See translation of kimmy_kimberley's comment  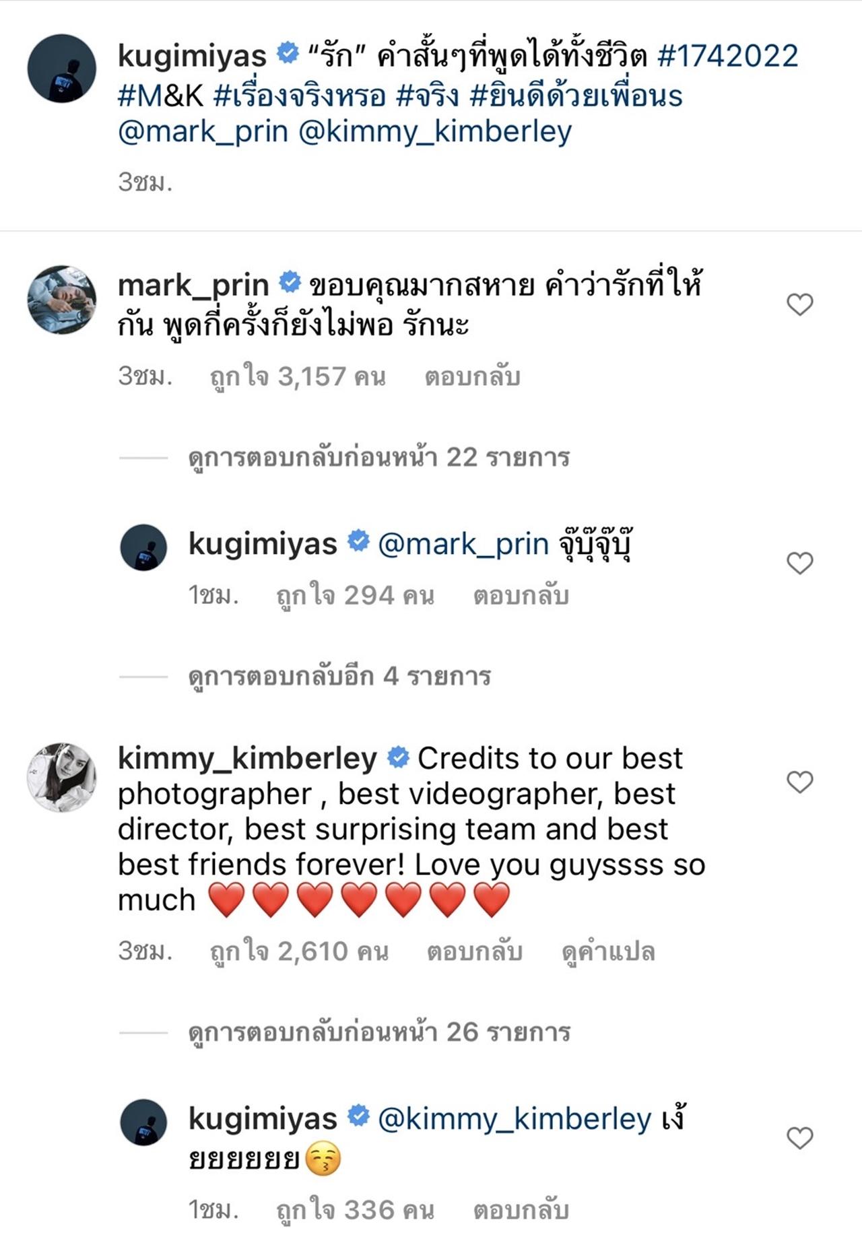point(607,951)
